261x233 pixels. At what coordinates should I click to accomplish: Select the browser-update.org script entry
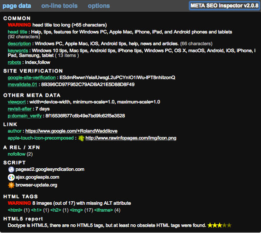(x=36, y=185)
